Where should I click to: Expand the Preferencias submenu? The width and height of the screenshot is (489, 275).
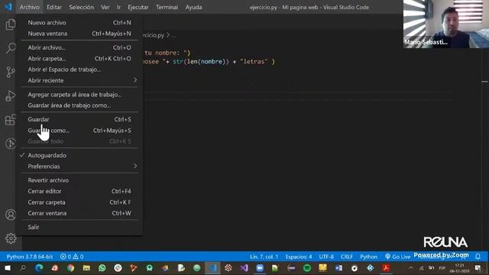pos(79,167)
